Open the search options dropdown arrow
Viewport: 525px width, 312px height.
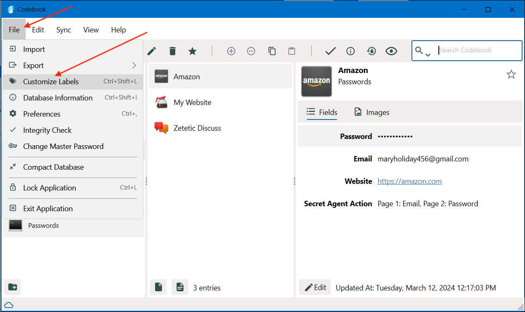click(428, 55)
